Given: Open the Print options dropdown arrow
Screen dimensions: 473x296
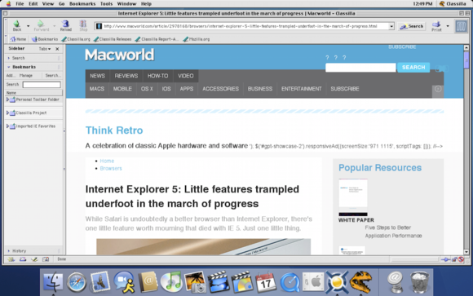Looking at the screenshot, I should (448, 26).
